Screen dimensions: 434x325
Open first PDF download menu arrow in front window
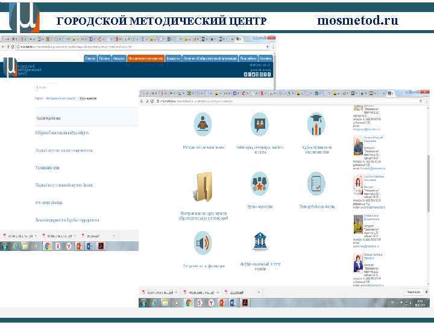click(177, 292)
